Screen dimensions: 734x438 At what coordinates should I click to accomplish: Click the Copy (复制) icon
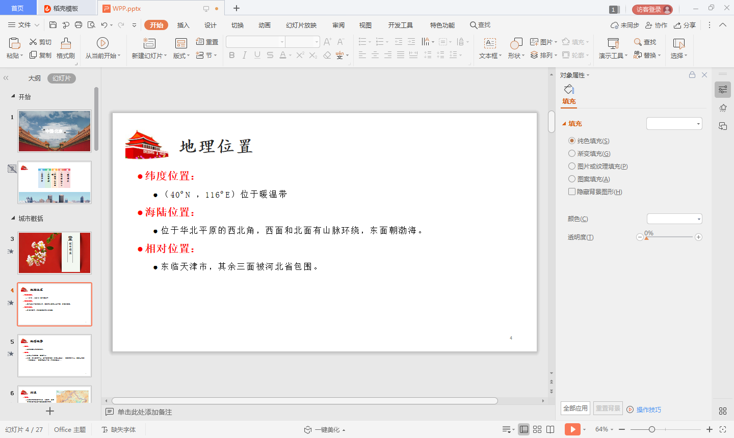(33, 55)
